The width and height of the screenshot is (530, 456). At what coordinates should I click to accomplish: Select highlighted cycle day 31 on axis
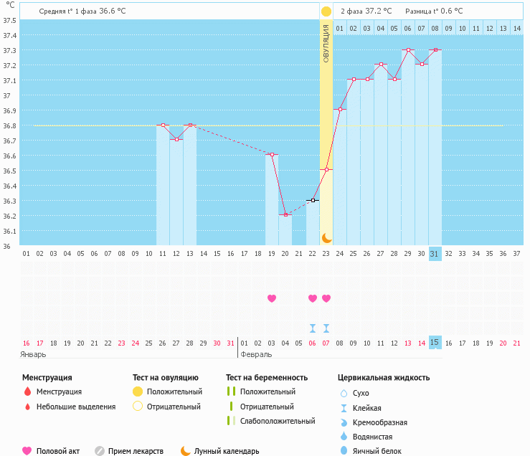click(435, 254)
